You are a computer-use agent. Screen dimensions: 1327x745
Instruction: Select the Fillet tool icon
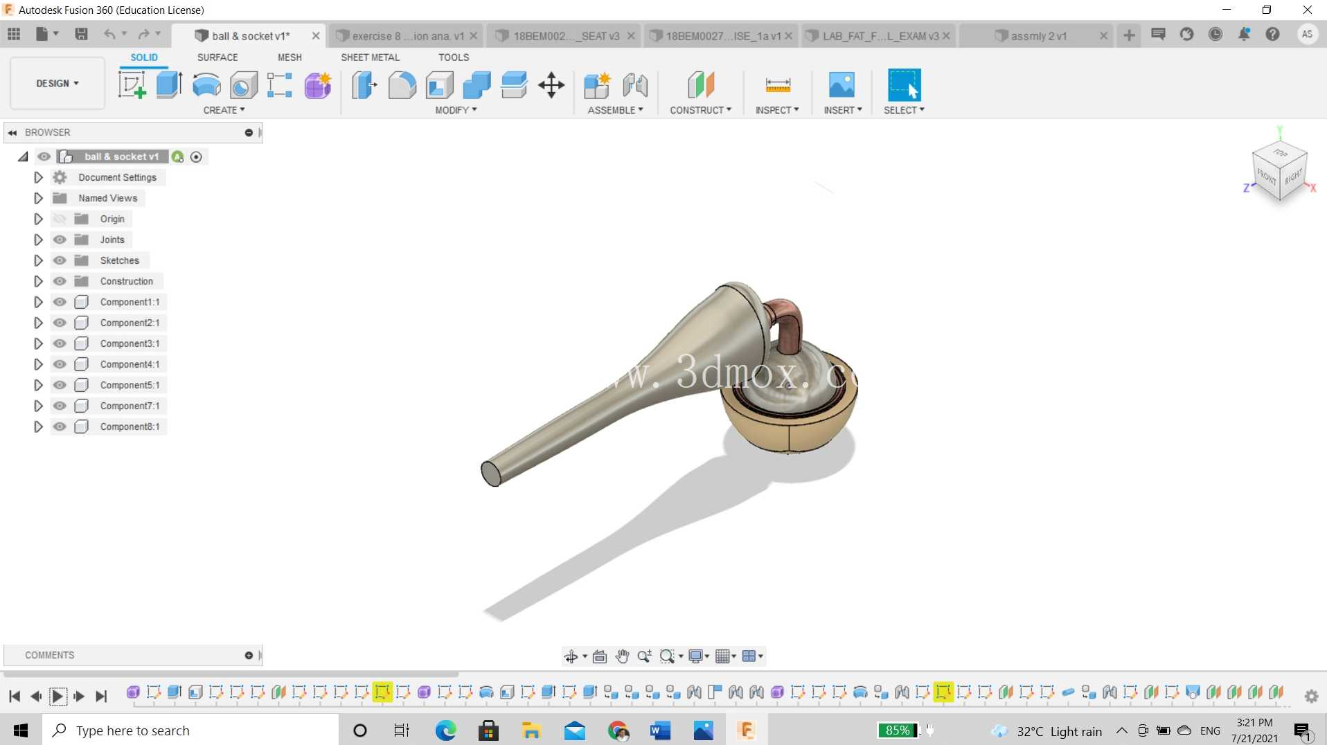402,85
